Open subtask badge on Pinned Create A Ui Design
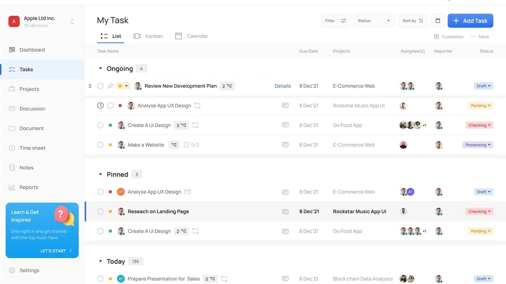506x284 pixels. [x=181, y=231]
